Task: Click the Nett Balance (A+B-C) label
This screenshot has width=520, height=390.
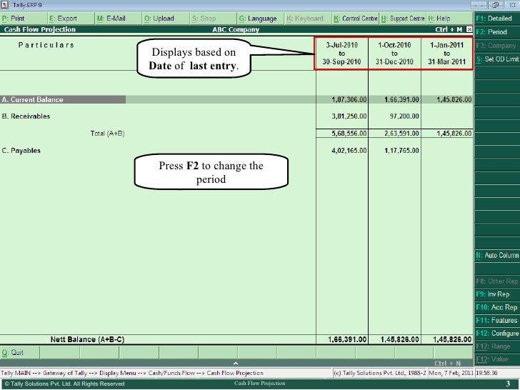Action: [x=88, y=339]
